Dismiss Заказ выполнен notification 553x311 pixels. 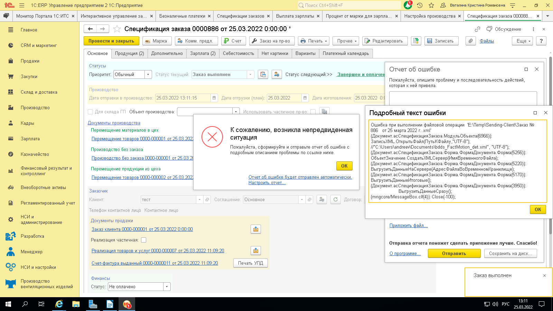pyautogui.click(x=544, y=275)
